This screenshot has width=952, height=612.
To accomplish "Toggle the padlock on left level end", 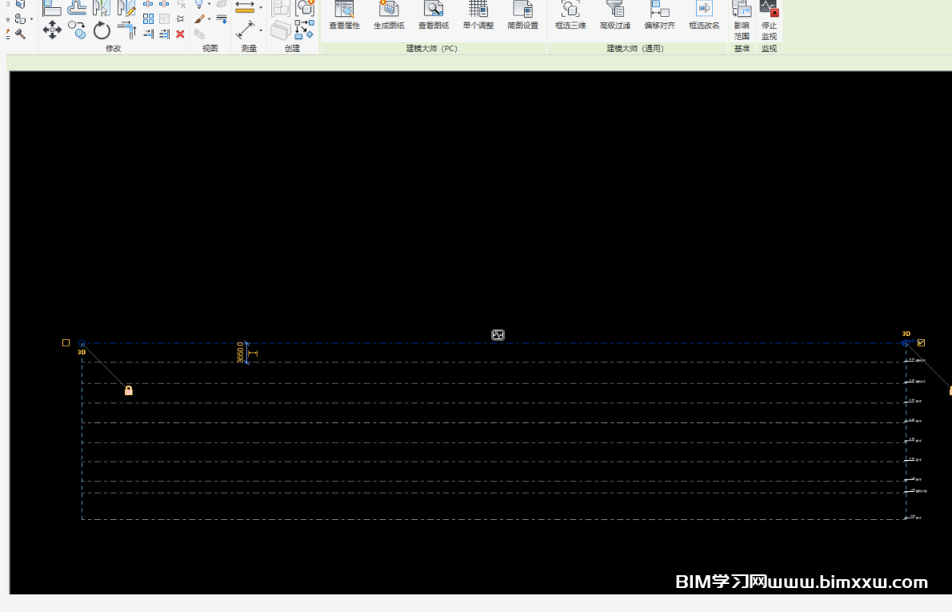I will (129, 390).
